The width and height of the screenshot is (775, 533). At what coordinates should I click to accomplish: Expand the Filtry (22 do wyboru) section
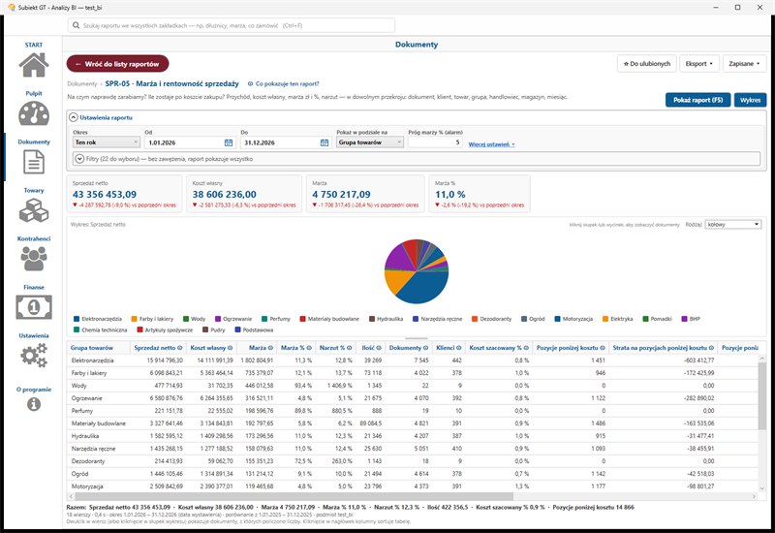[79, 159]
